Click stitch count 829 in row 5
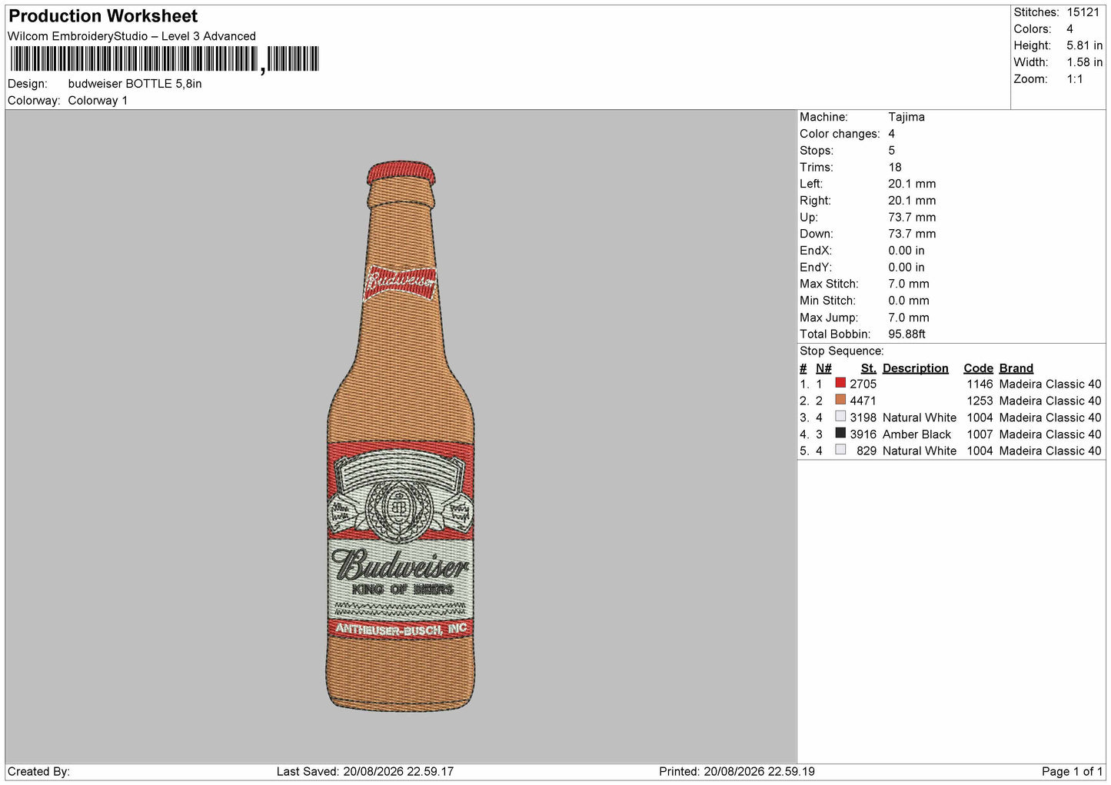Screen dimensions: 1111x785 pos(867,451)
